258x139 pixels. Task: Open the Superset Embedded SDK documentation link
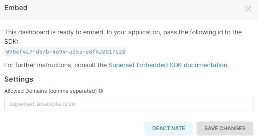[x=168, y=65]
